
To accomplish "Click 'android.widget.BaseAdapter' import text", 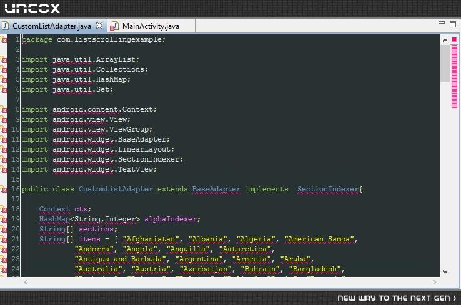I will point(109,140).
